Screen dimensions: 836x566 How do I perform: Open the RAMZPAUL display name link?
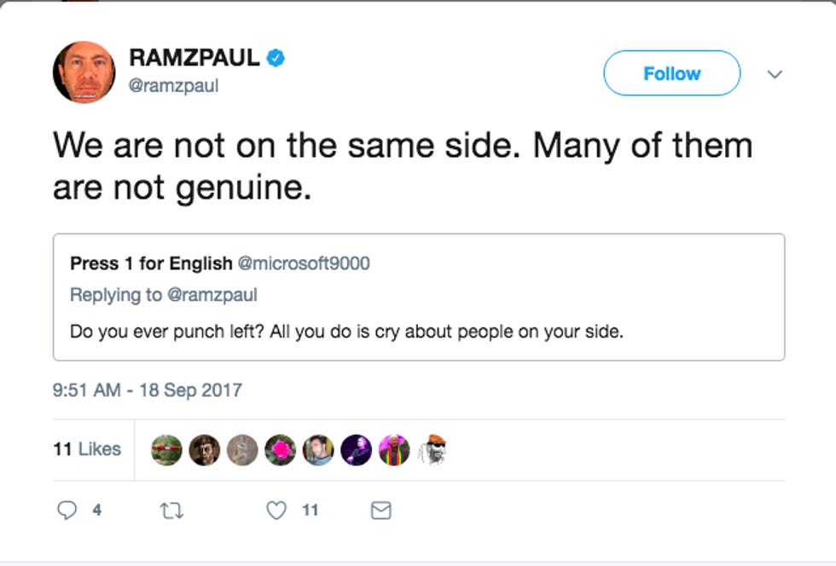(x=194, y=58)
